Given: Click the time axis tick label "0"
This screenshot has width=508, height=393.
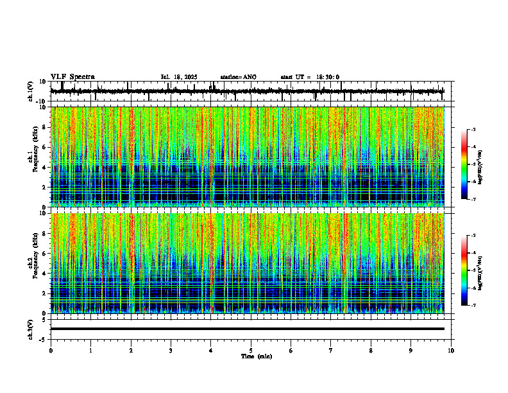Looking at the screenshot, I should (x=51, y=351).
